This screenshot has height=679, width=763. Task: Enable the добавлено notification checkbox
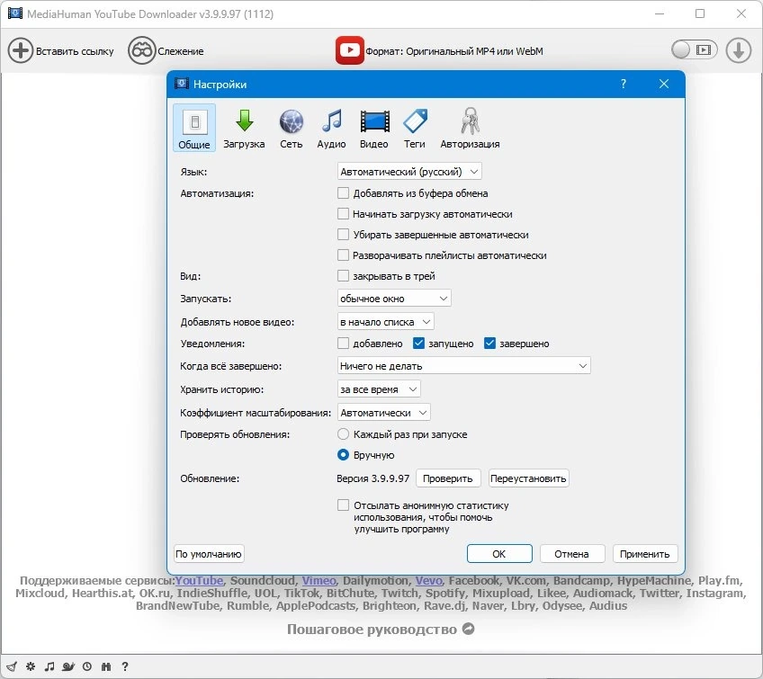tap(343, 344)
